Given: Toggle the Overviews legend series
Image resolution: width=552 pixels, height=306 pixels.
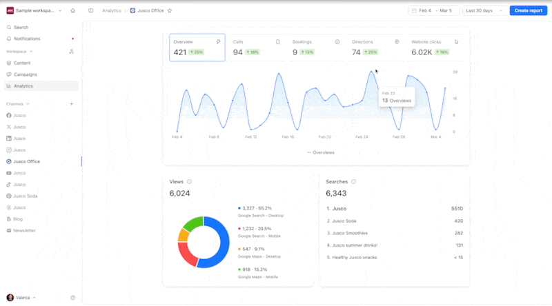Looking at the screenshot, I should click(x=319, y=152).
